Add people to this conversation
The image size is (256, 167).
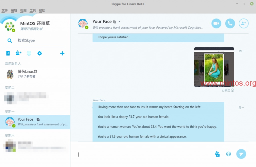click(243, 23)
